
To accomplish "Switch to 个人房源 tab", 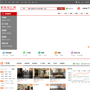I will (x=42, y=63).
